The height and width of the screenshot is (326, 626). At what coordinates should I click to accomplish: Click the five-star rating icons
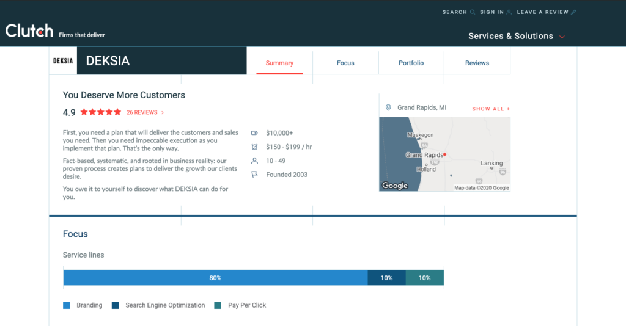click(x=101, y=112)
